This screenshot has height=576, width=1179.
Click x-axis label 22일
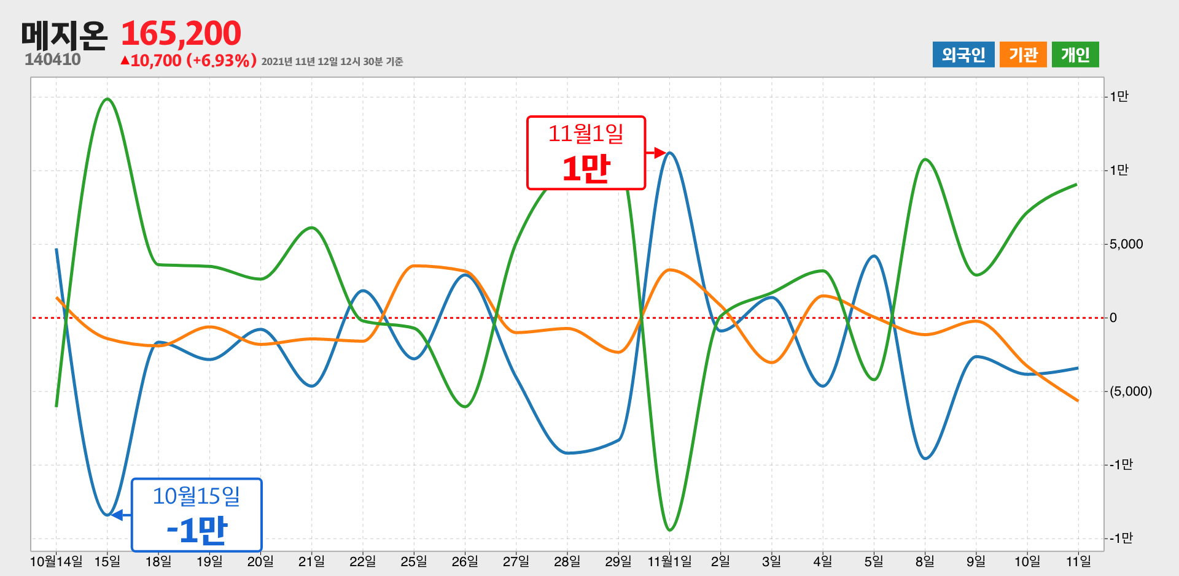(363, 561)
